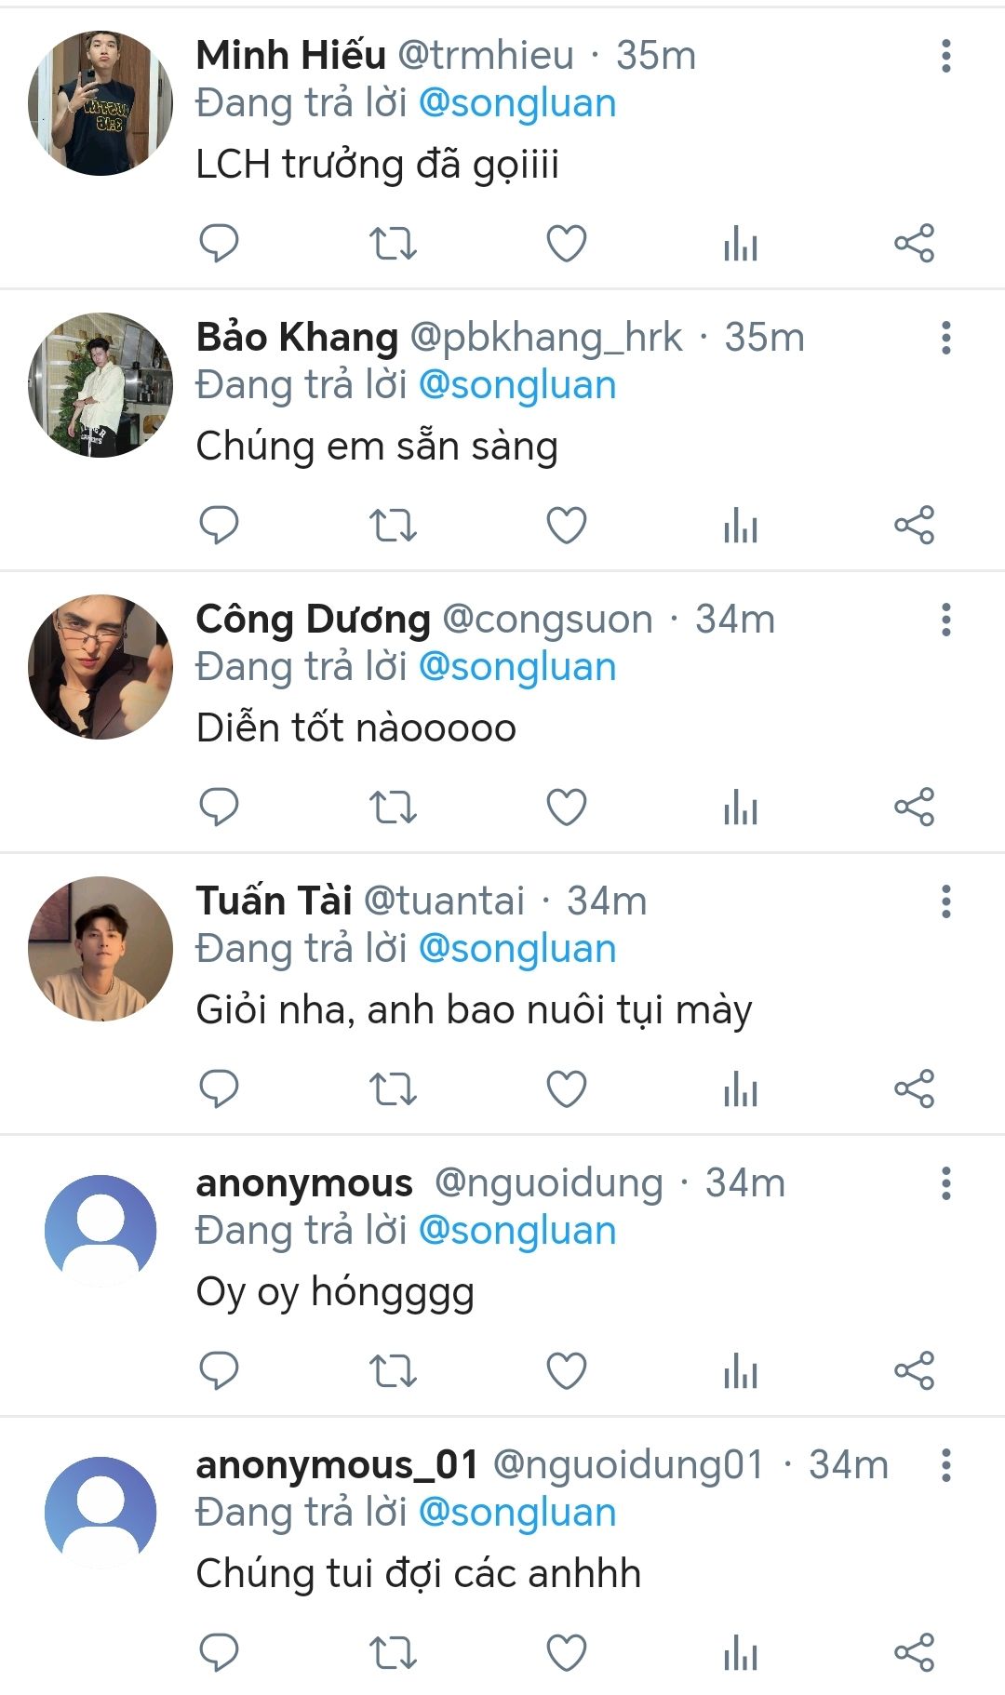Expand options menu on anonymous_01's tweet

[945, 1465]
